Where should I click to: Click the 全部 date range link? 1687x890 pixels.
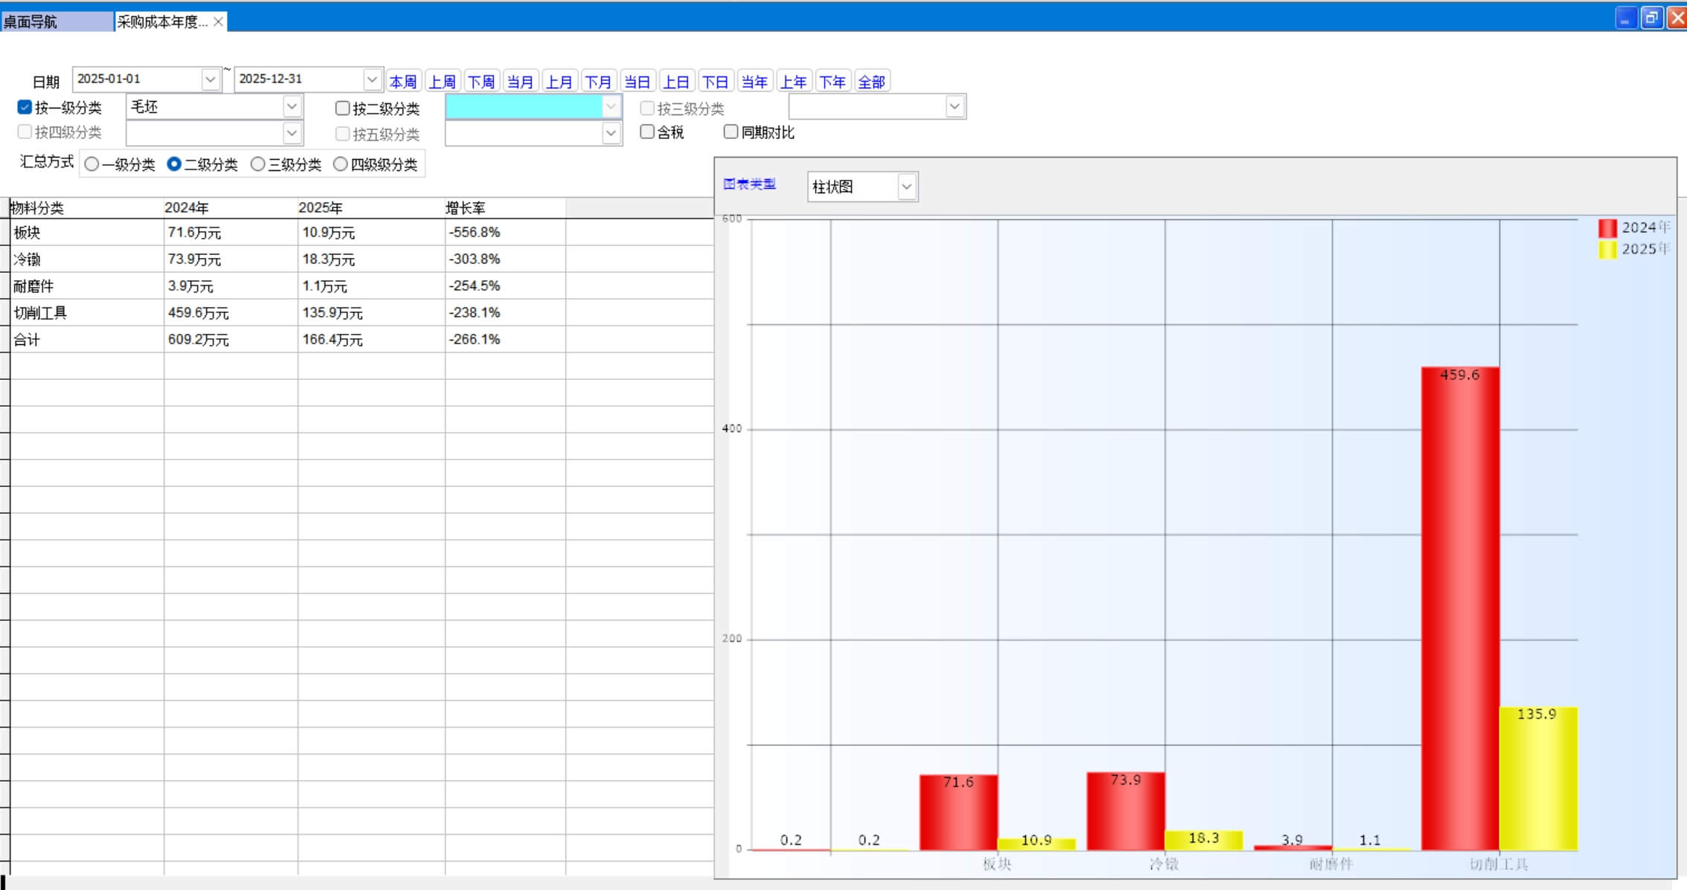tap(871, 82)
